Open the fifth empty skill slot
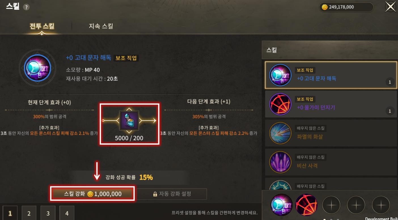398x220 pixels. click(x=381, y=205)
